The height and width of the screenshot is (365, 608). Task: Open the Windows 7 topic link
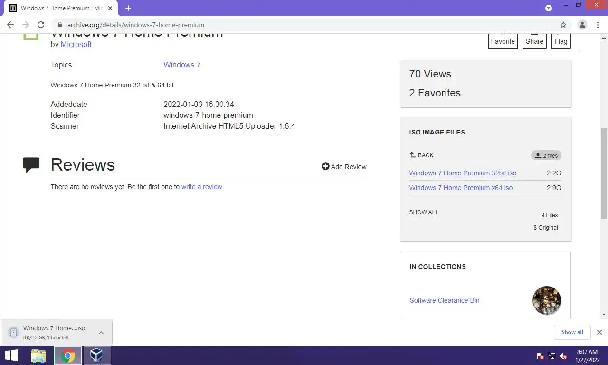click(x=182, y=65)
